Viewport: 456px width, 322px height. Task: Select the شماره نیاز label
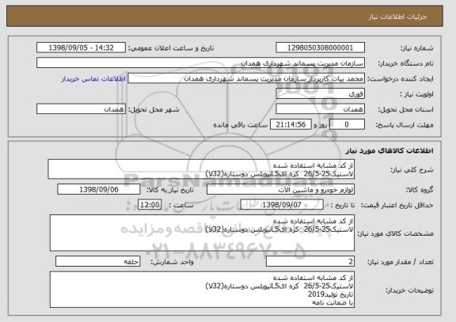coord(417,48)
